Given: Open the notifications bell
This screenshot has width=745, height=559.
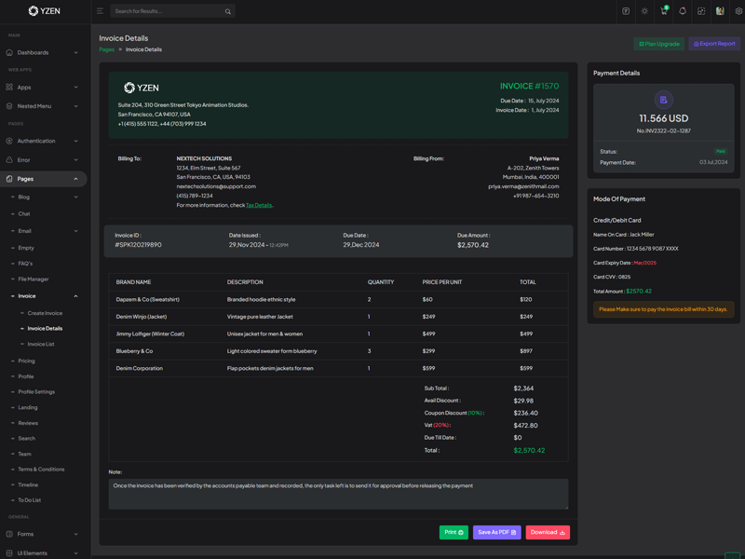Looking at the screenshot, I should 683,11.
